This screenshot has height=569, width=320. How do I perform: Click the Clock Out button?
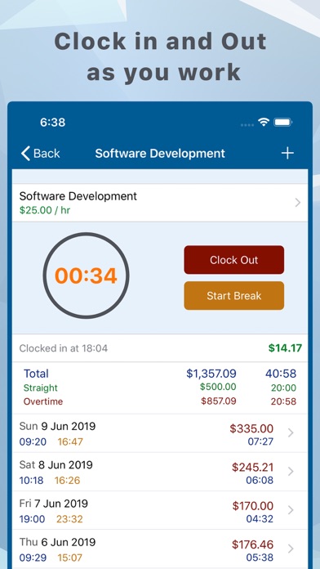click(233, 260)
